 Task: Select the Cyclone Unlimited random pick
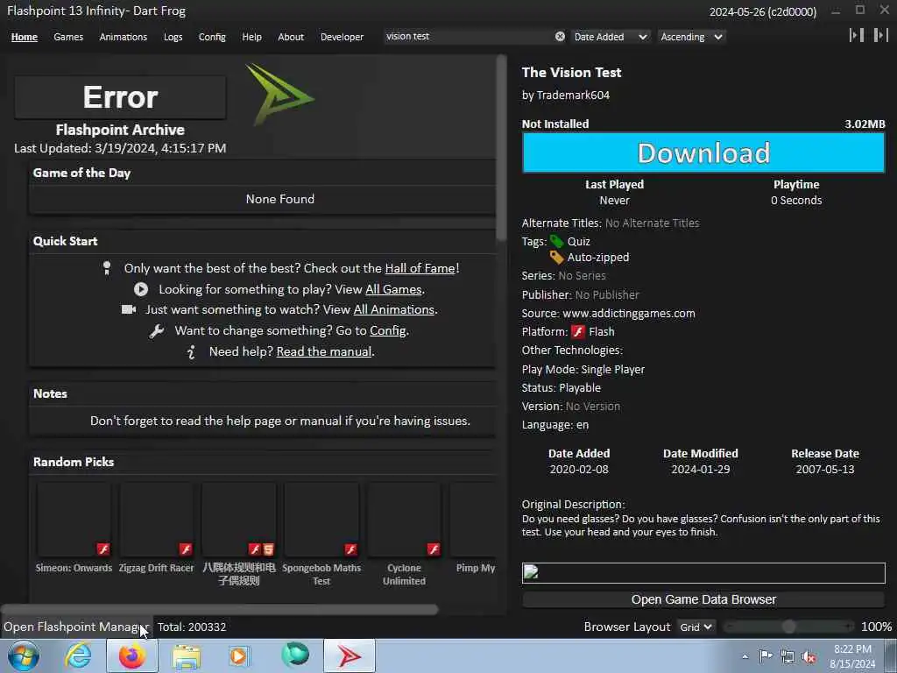[404, 534]
